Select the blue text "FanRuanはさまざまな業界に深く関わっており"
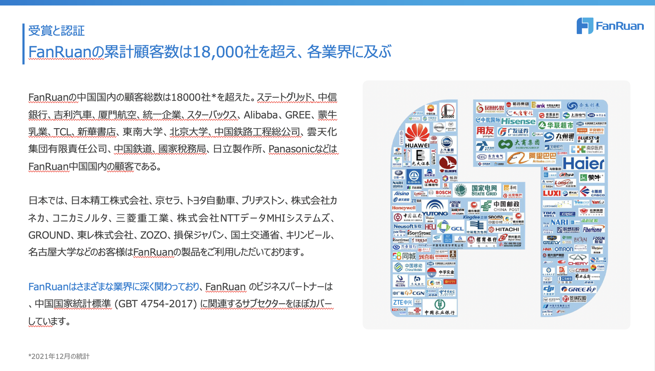The height and width of the screenshot is (371, 655). [x=114, y=287]
